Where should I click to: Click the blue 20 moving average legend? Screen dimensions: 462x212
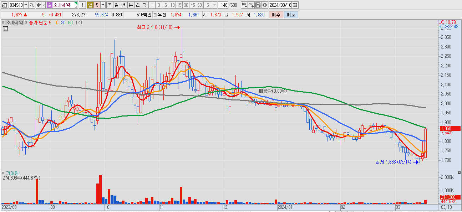click(63, 22)
